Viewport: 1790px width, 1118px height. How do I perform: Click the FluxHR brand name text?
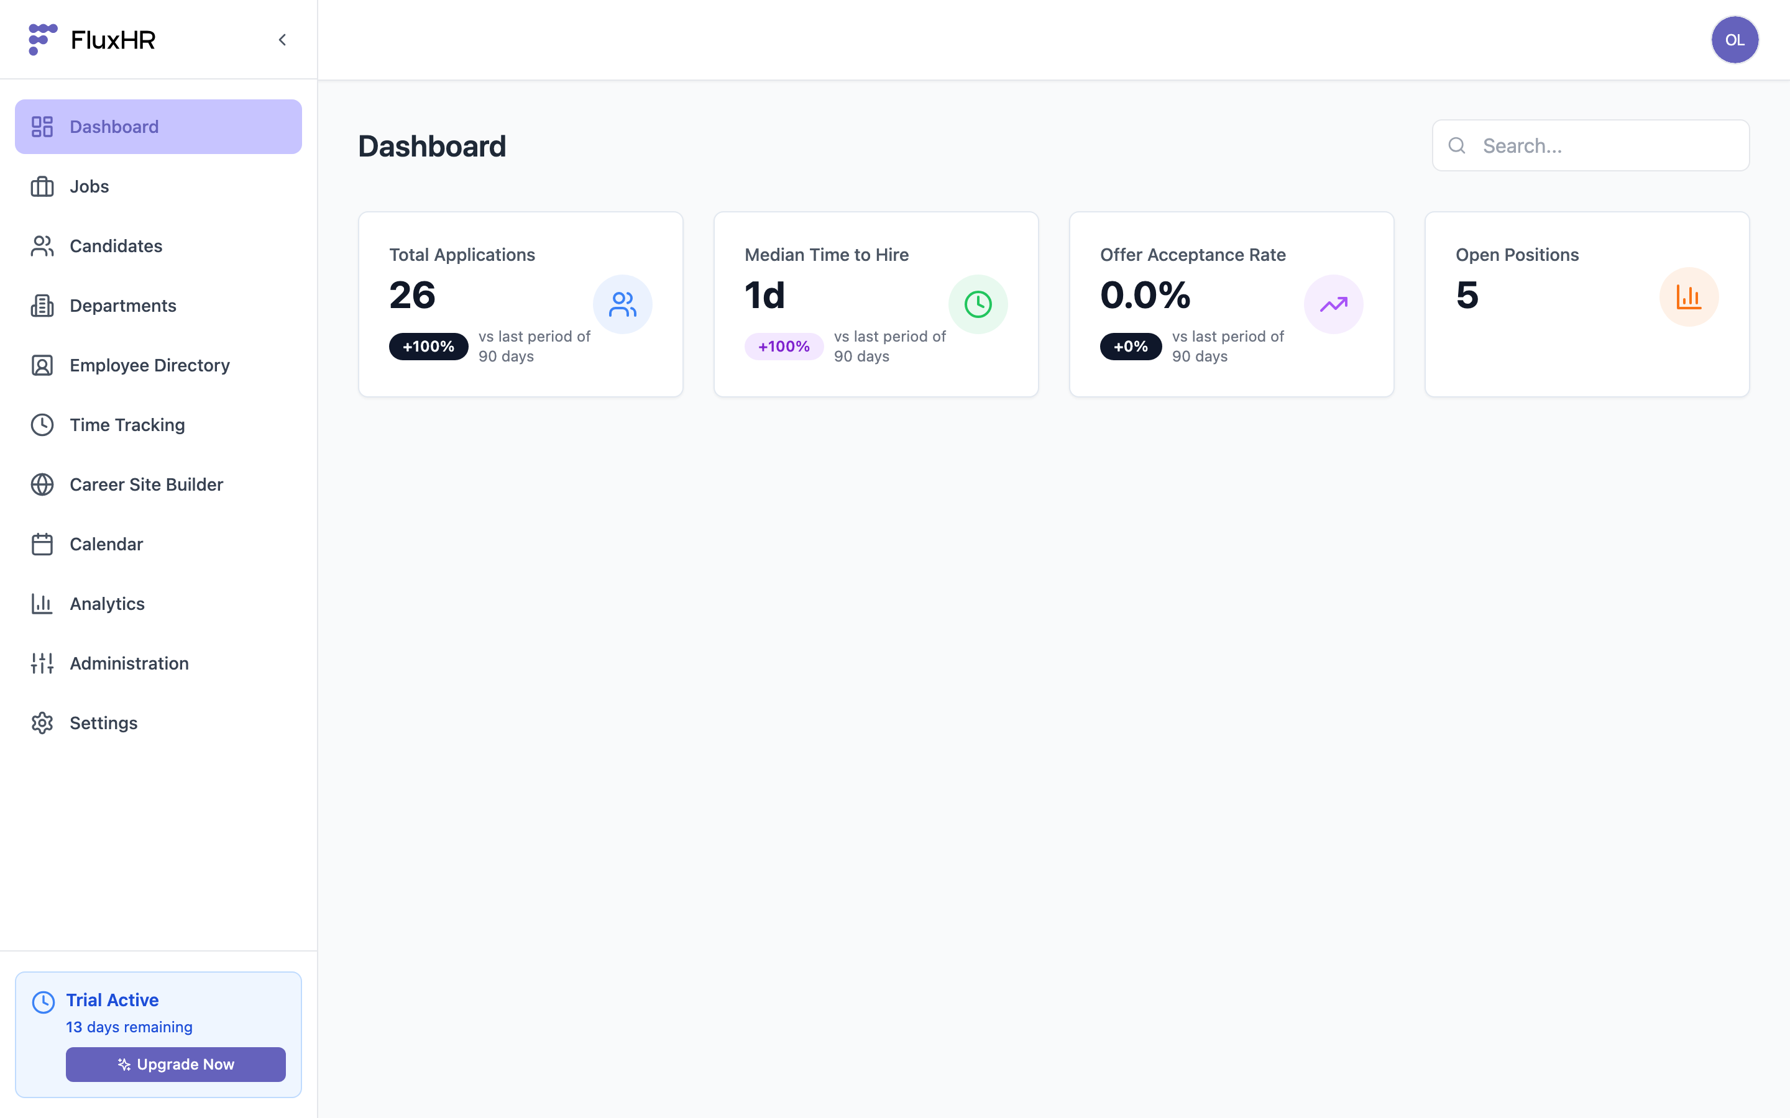click(x=113, y=40)
